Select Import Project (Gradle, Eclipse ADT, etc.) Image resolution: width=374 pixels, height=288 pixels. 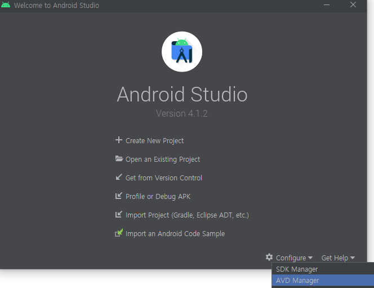[x=187, y=215]
